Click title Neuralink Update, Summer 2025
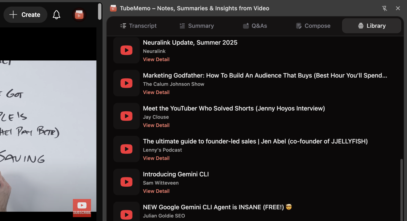407x221 pixels. tap(190, 43)
